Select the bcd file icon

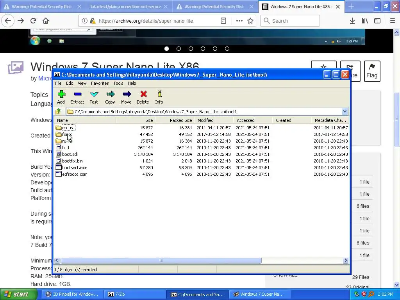tap(59, 147)
